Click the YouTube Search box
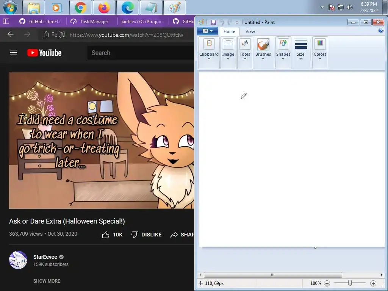Viewport: 388px width, 291px height. (x=141, y=53)
